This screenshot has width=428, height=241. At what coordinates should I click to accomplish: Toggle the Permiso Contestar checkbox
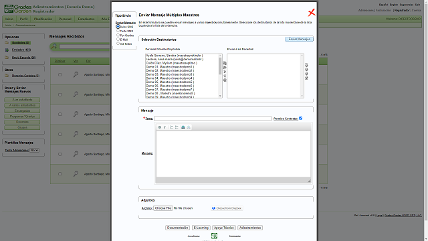300,118
